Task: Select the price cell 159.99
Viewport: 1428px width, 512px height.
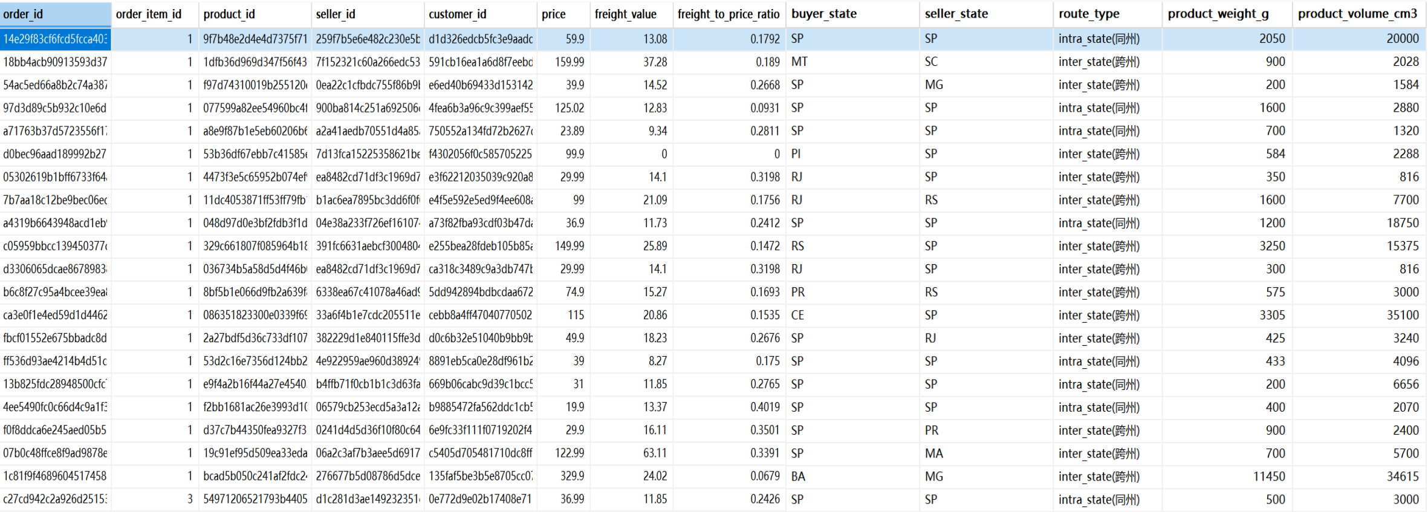Action: tap(563, 62)
